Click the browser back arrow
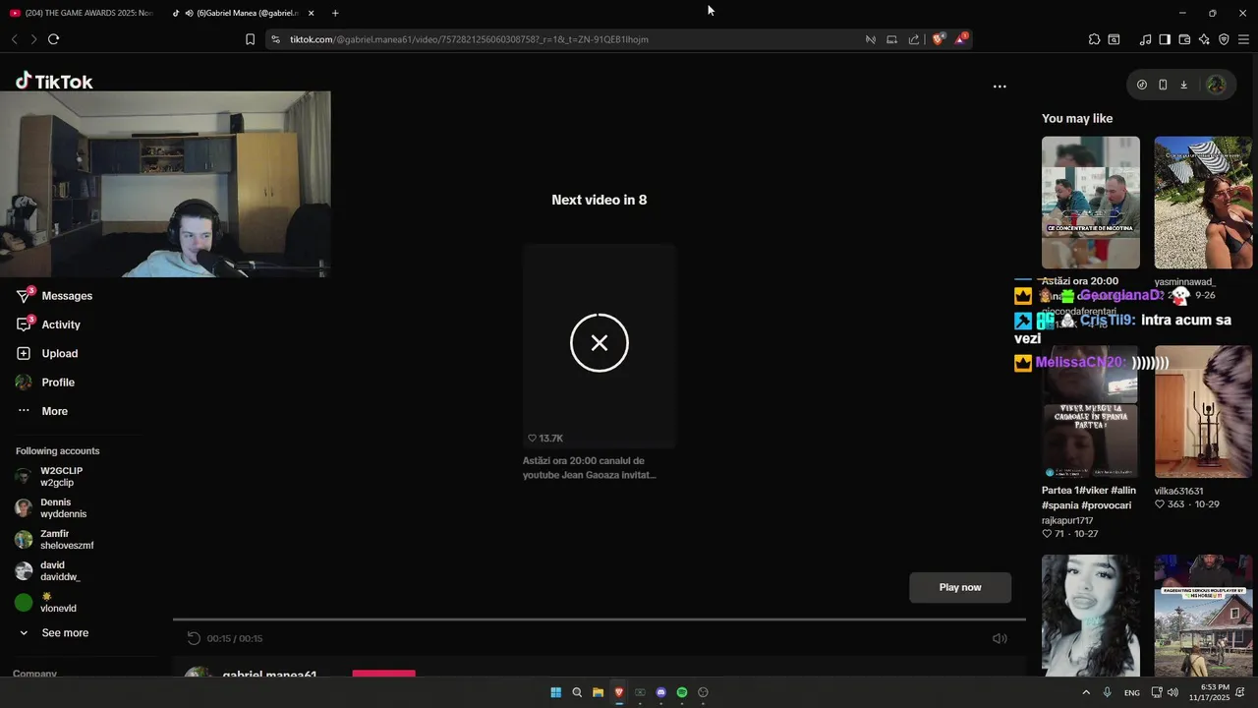The image size is (1258, 708). click(15, 39)
